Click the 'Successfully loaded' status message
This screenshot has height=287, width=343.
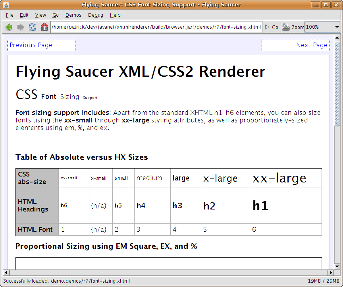[67, 281]
